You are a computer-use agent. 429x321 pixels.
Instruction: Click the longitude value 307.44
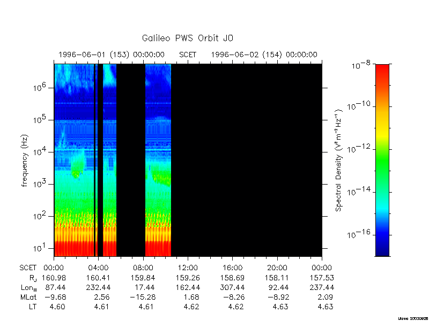point(233,287)
